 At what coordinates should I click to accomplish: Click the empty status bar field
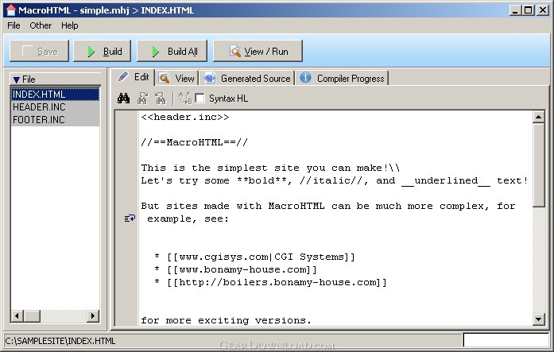coord(506,340)
